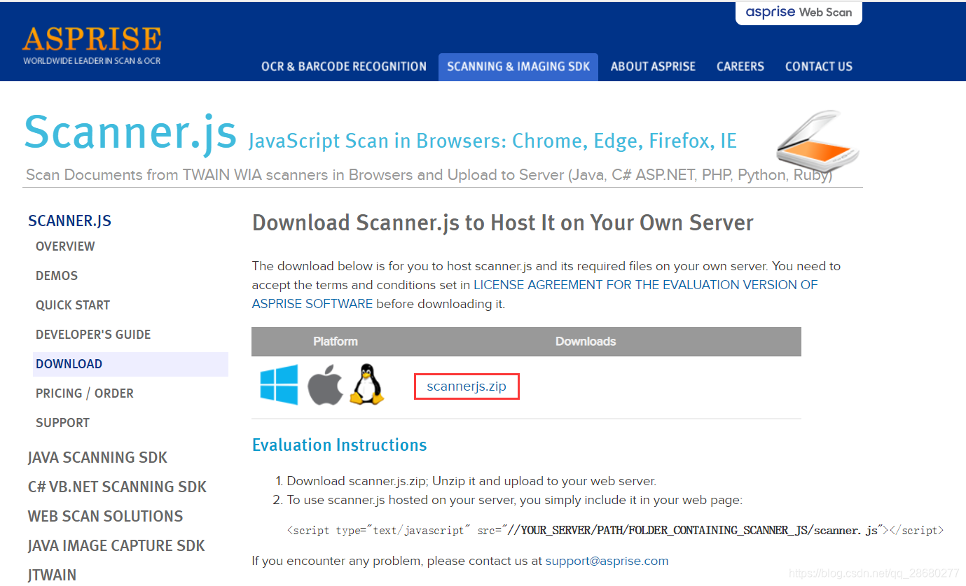Viewport: 966px width, 586px height.
Task: Open the Support sidebar link
Action: click(62, 423)
